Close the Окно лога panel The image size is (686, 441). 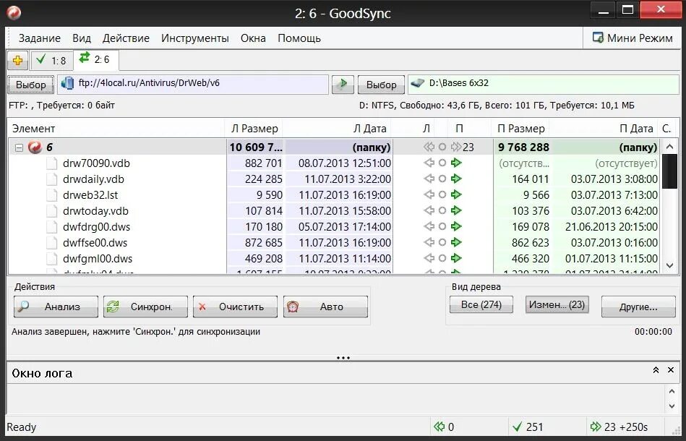pyautogui.click(x=671, y=370)
